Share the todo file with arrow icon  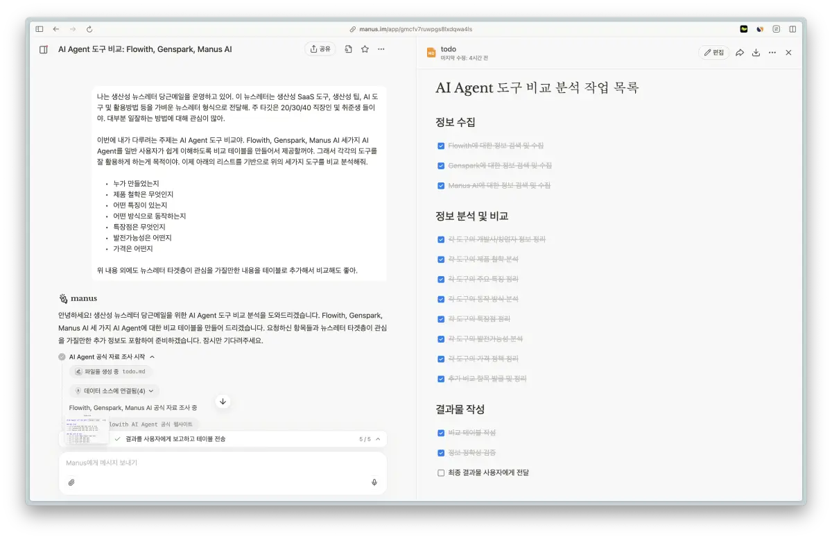[x=740, y=53]
